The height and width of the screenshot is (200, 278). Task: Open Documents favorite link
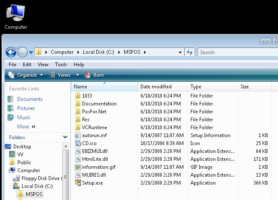[x=30, y=99]
